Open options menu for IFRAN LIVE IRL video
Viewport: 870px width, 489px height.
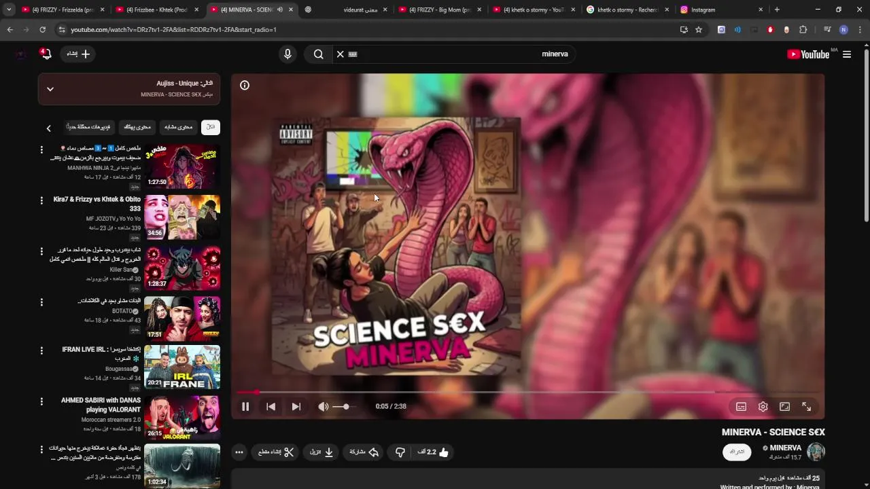(x=41, y=350)
